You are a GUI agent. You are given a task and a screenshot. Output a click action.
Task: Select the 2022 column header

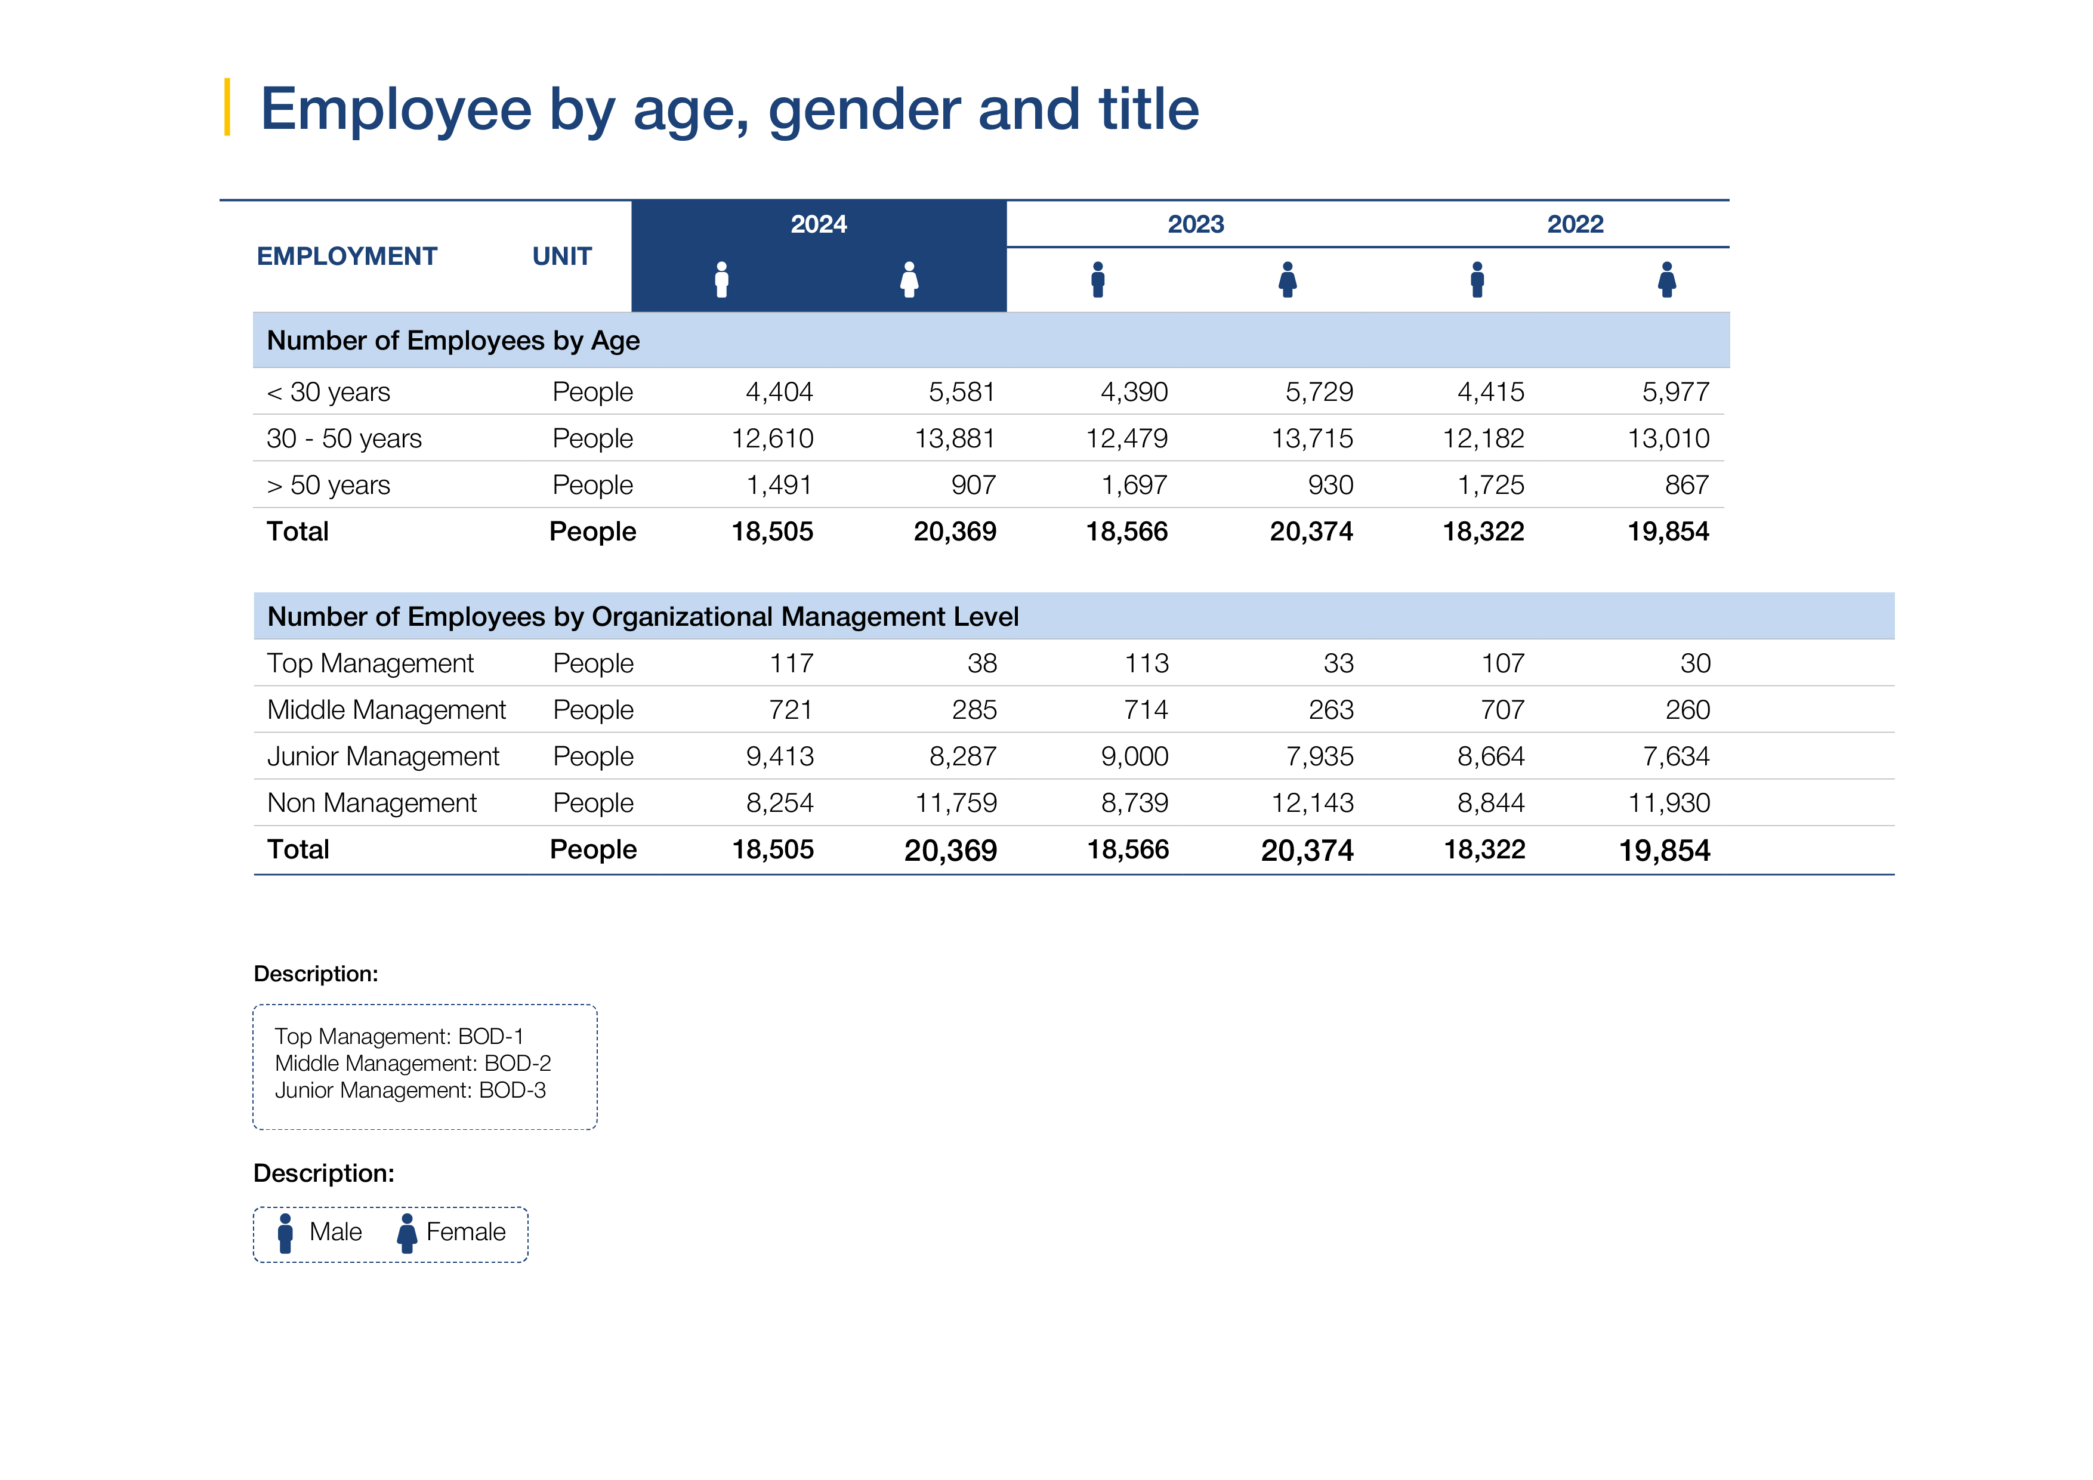pyautogui.click(x=1575, y=224)
